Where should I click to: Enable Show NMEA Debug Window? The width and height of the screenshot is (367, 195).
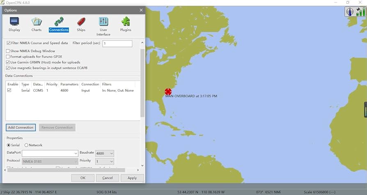[x=8, y=51]
